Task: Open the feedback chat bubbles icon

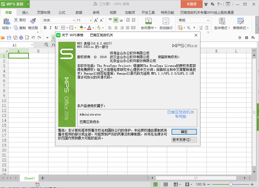Action: pyautogui.click(x=213, y=4)
